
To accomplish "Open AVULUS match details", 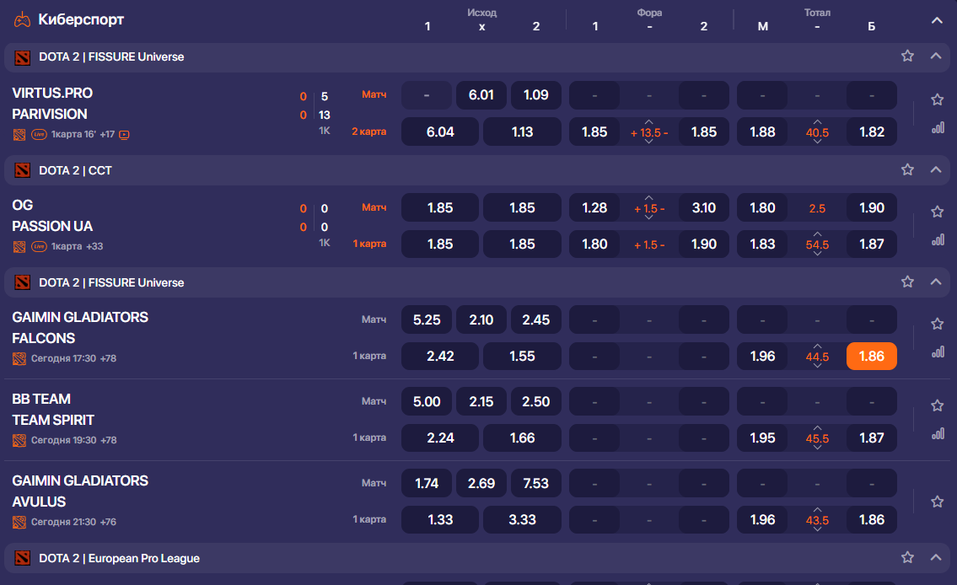I will pyautogui.click(x=39, y=502).
